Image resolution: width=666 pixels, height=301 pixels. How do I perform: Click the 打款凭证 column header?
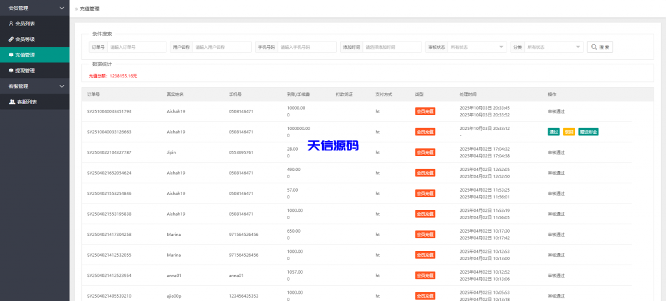click(x=345, y=94)
